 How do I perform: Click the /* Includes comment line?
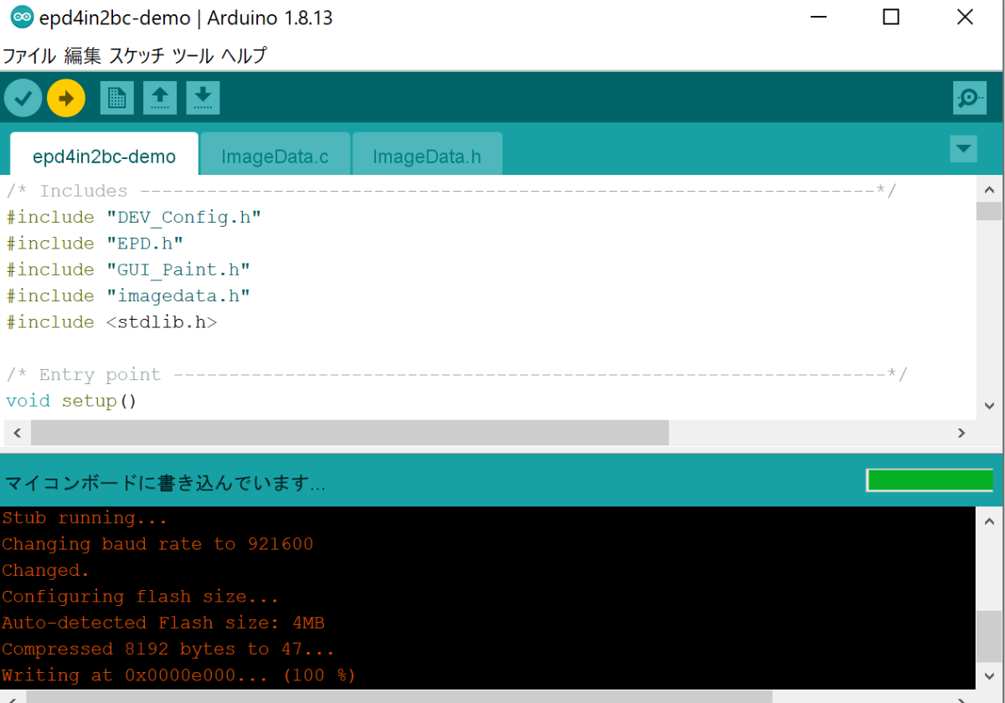(451, 191)
